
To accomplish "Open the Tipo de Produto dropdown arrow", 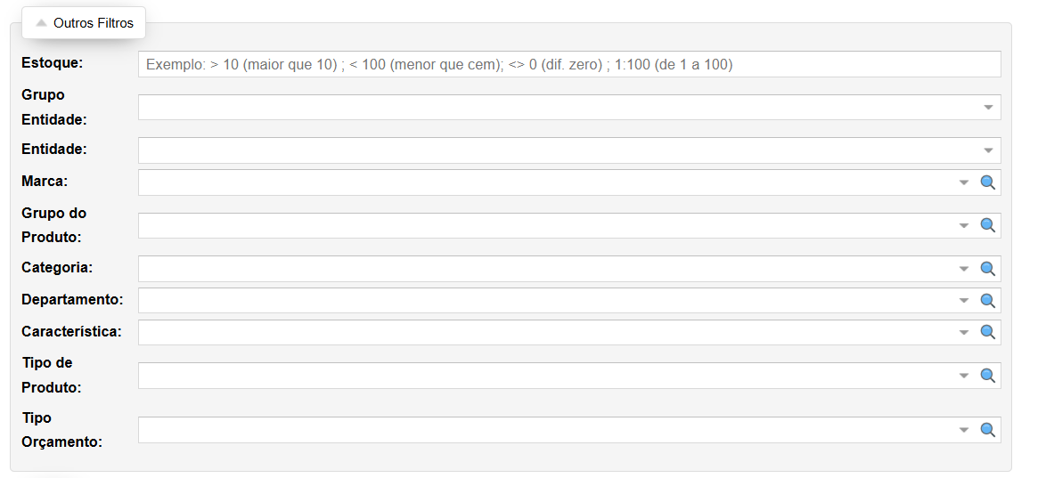I will (963, 375).
